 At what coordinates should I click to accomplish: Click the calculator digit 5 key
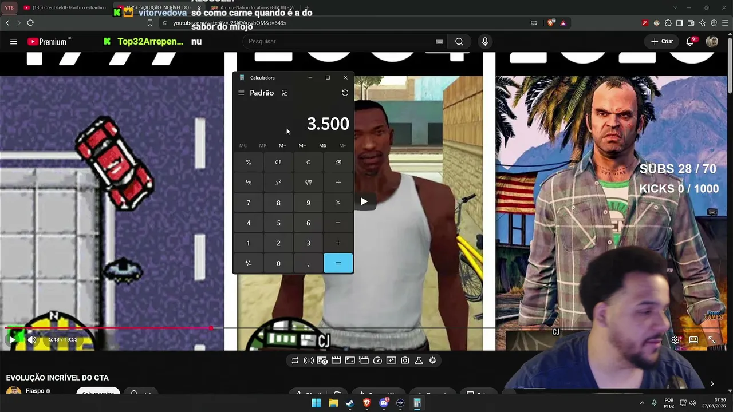click(x=278, y=223)
